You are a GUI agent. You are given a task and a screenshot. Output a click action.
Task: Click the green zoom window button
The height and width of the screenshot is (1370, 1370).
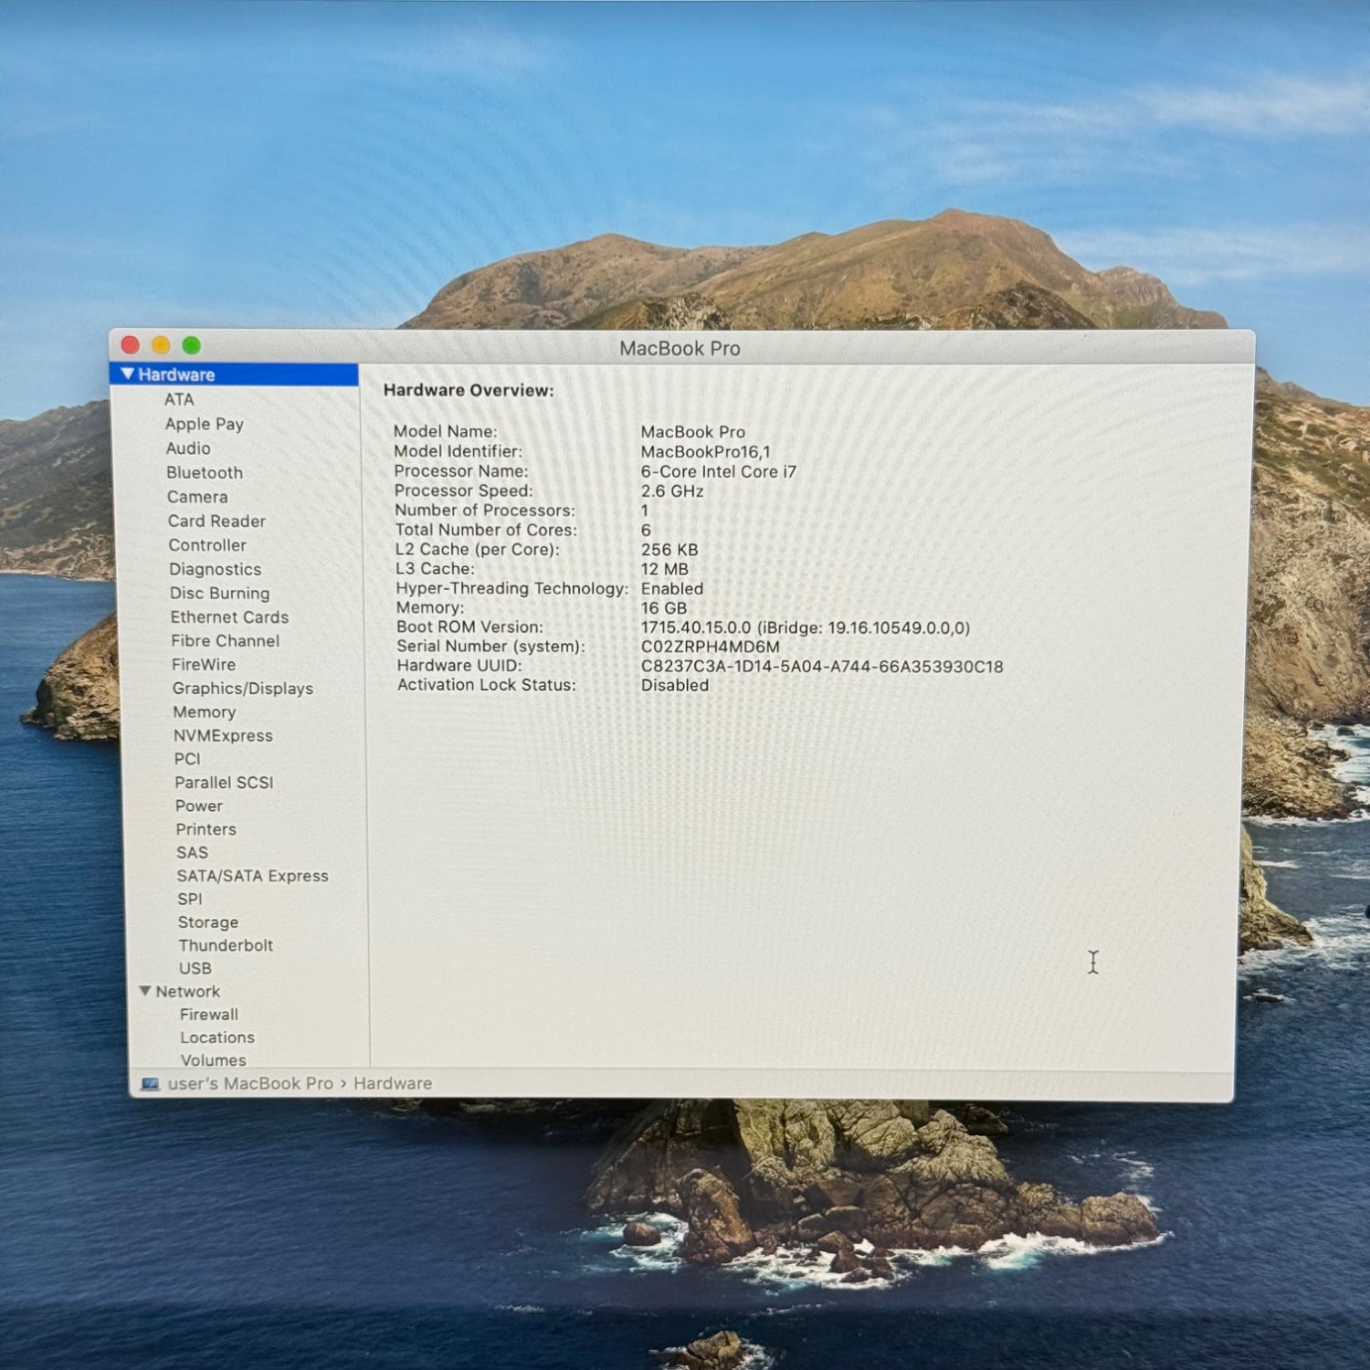(x=192, y=345)
